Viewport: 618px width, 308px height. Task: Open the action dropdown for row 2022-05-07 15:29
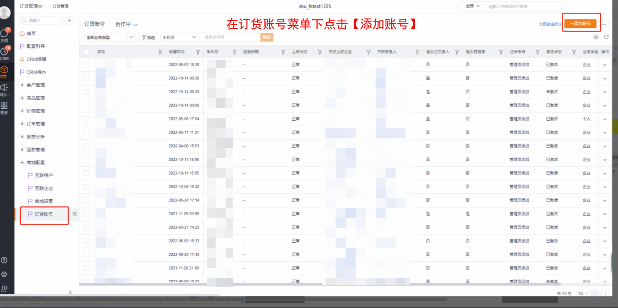coord(605,65)
